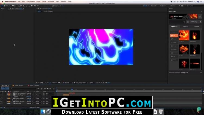Select the Brush tool
The height and width of the screenshot is (115, 204).
point(27,6)
